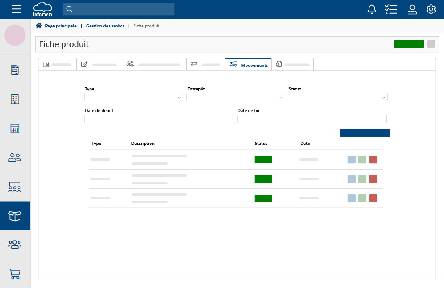The height and width of the screenshot is (288, 444).
Task: Open the settings gear icon
Action: click(x=431, y=9)
